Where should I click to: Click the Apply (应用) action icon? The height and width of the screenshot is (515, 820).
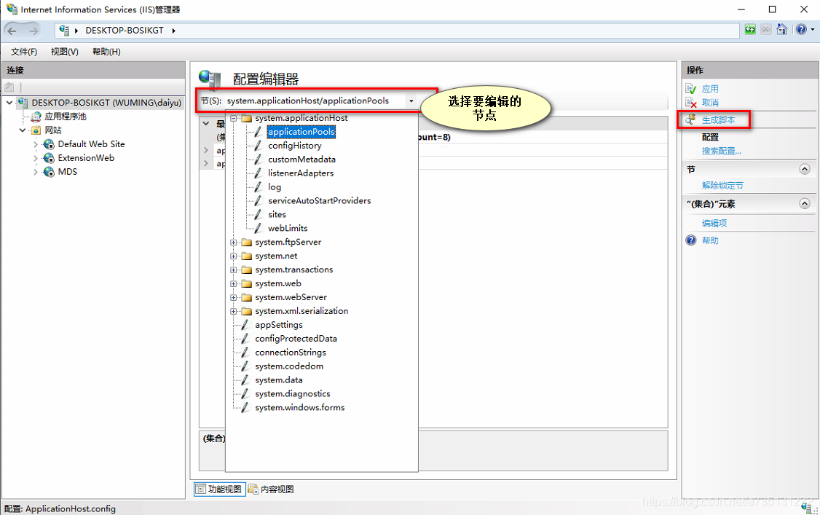(691, 89)
